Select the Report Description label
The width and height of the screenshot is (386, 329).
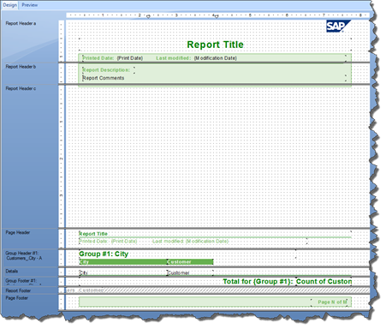coord(106,70)
